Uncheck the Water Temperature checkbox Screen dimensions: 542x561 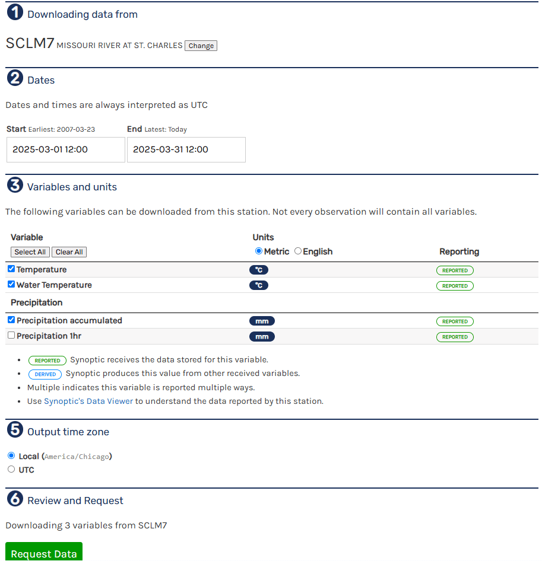click(x=11, y=284)
